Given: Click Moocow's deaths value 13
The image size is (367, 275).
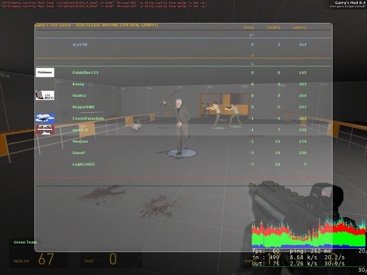Looking at the screenshot, I should (x=278, y=142).
